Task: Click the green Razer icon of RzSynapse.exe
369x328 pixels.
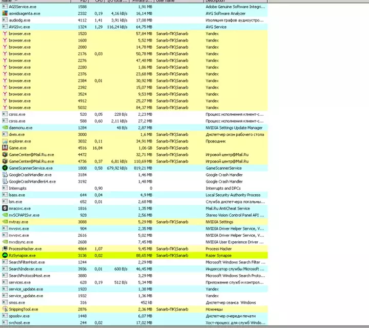Action: pyautogui.click(x=5, y=255)
